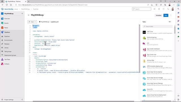Collapse the Tasks assistant panel
The width and height of the screenshot is (181, 102).
tap(170, 22)
